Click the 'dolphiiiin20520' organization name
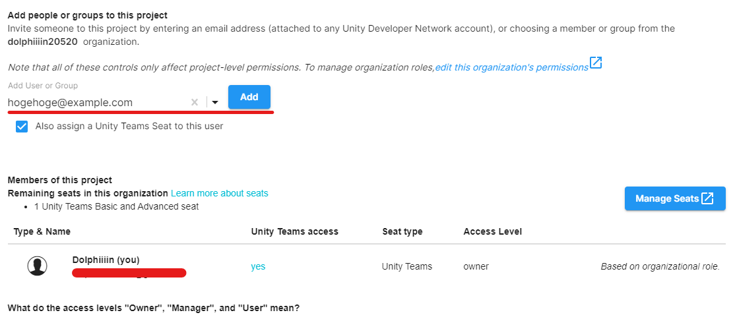735x321 pixels. click(43, 42)
